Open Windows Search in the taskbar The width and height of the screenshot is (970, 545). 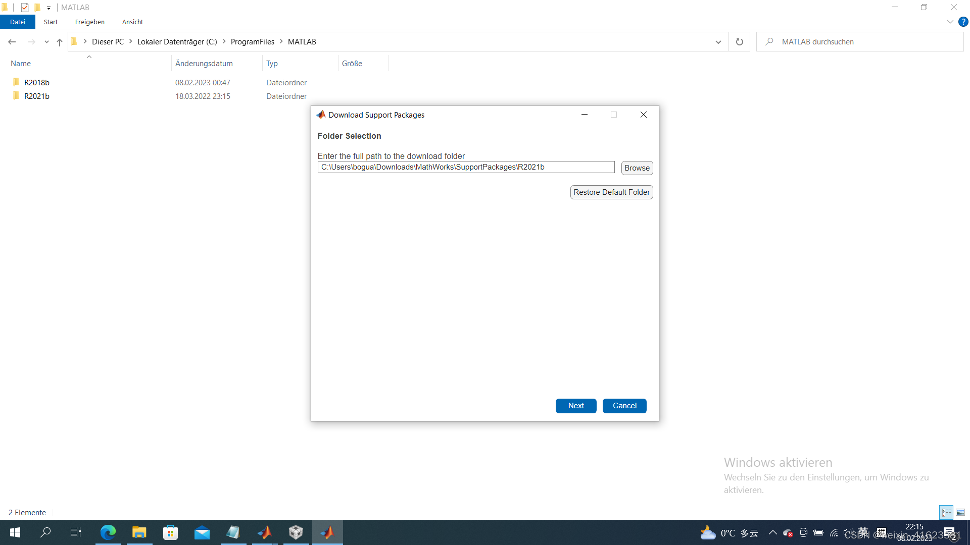[45, 532]
